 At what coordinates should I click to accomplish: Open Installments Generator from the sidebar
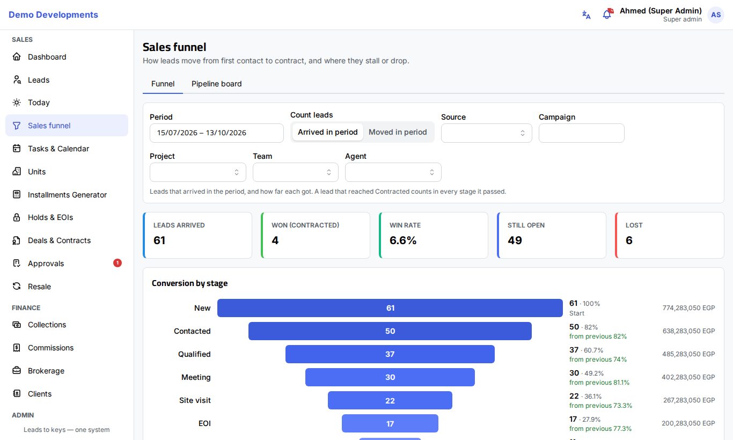click(x=67, y=195)
